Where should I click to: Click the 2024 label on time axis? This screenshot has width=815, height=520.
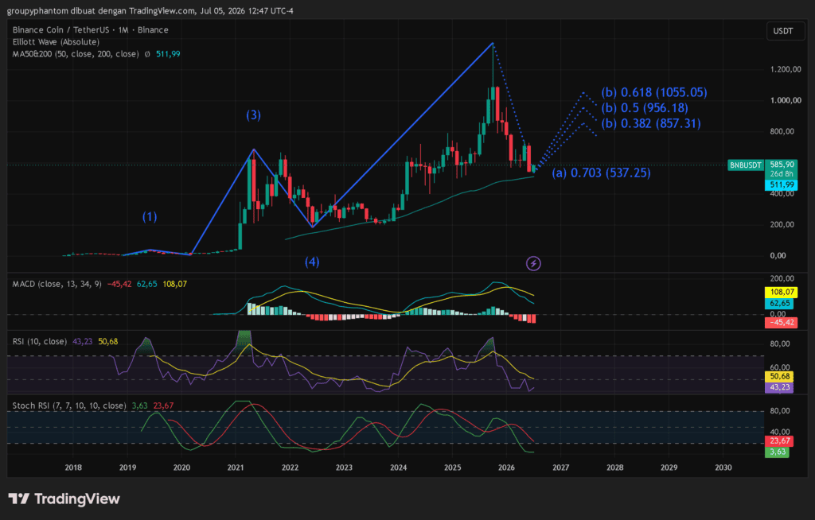click(399, 468)
